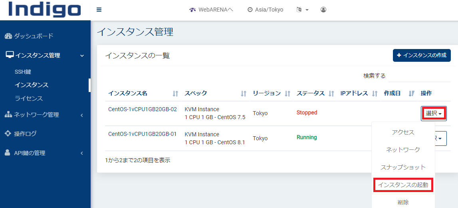This screenshot has height=208, width=458.
Task: Open the user account icon
Action: [x=323, y=10]
